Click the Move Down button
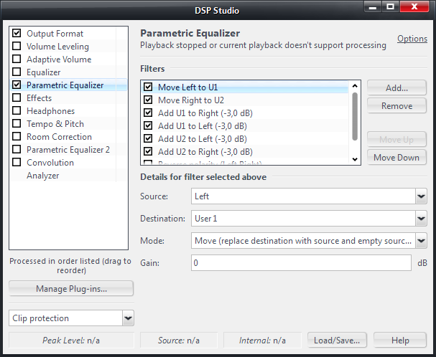 click(396, 158)
